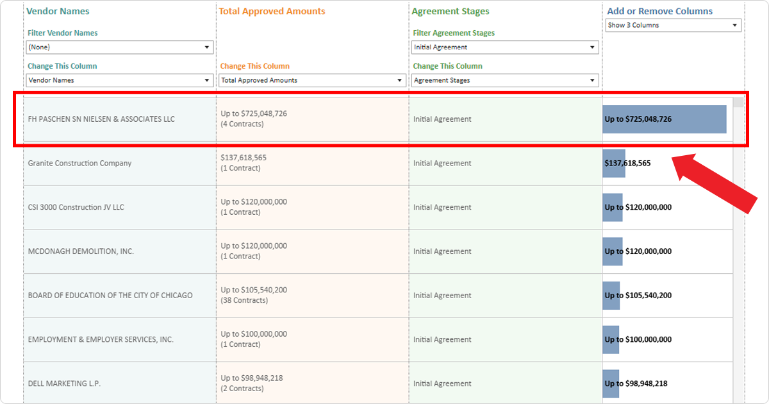Click Initial Agreement in MCDONAGH DEMOLITION row

point(442,251)
